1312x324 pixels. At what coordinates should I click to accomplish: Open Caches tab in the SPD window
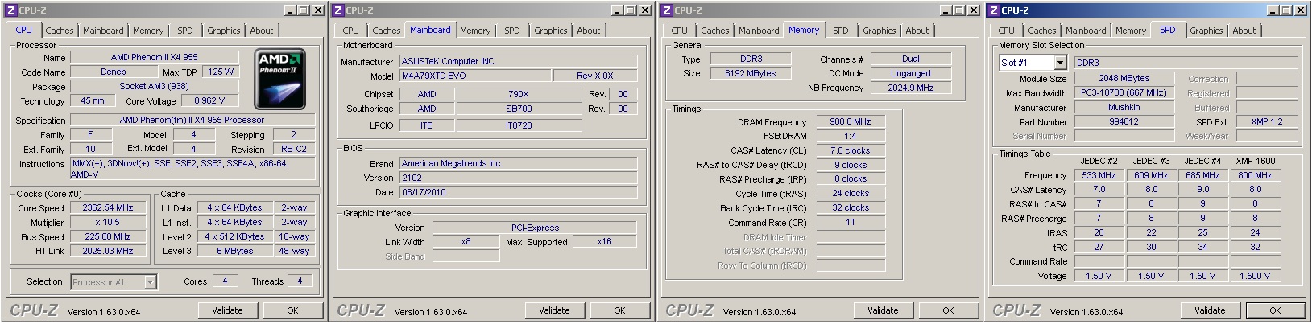(x=1042, y=31)
